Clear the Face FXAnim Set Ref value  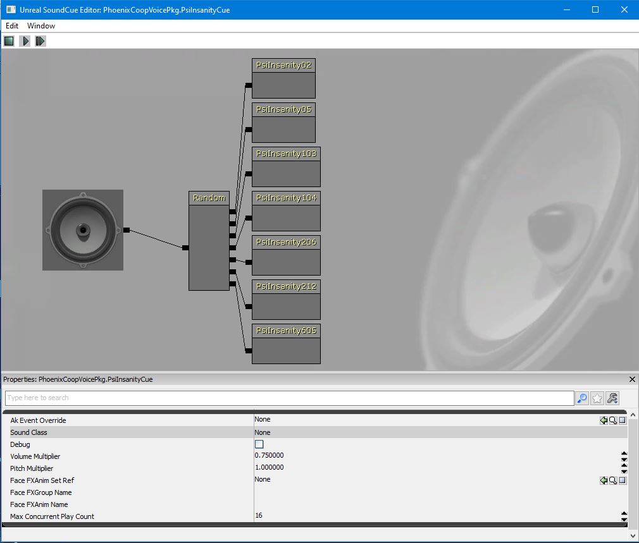pyautogui.click(x=623, y=480)
